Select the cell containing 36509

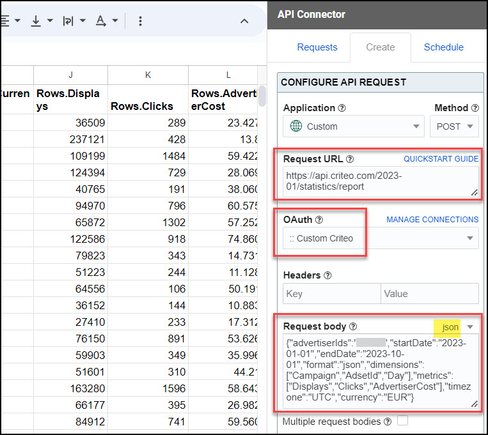click(x=70, y=123)
